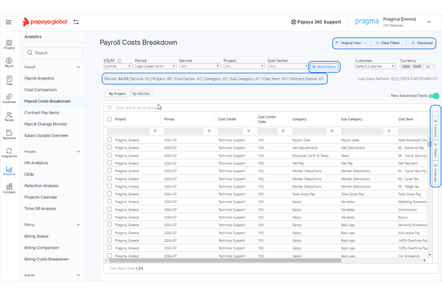Image resolution: width=442 pixels, height=295 pixels.
Task: Click the Sub Category filter icon
Action: 389,131
